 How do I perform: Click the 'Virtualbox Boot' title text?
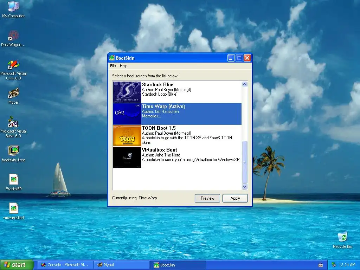click(x=160, y=150)
